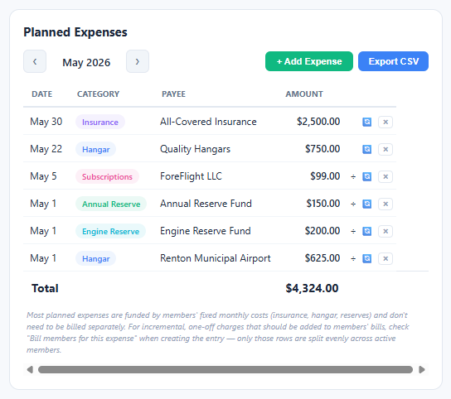Click split symbol on Engine Reserve Fund row
The height and width of the screenshot is (399, 451).
(x=353, y=231)
